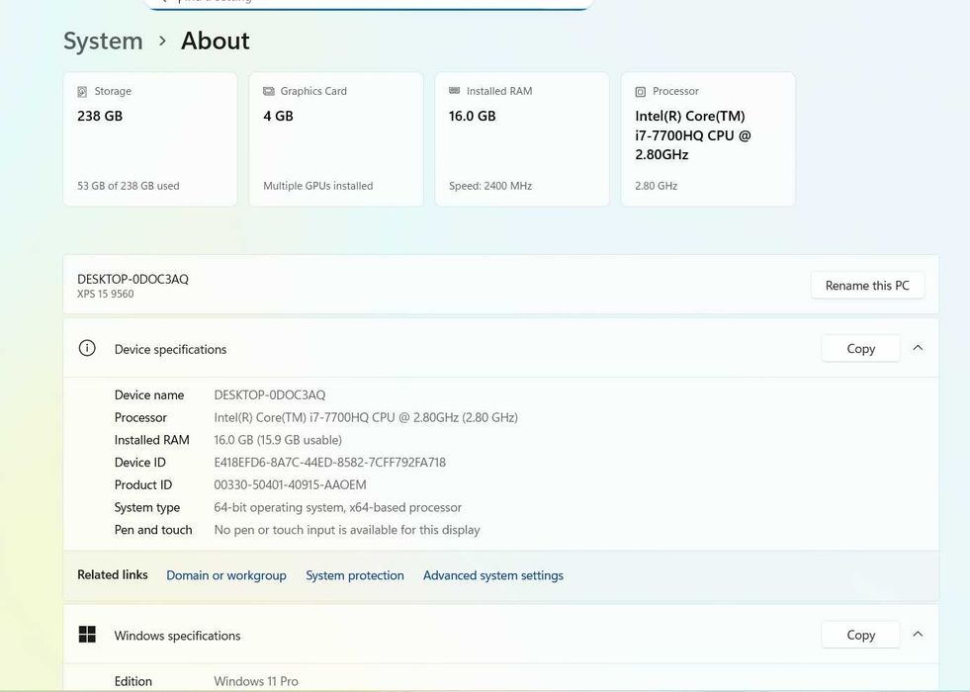
Task: Click the Storage card icon
Action: (82, 92)
